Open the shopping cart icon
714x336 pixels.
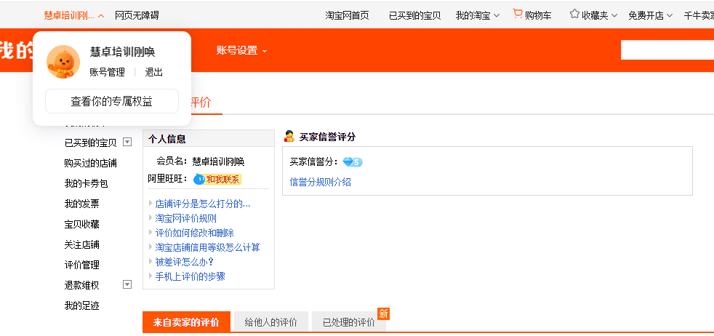[518, 14]
